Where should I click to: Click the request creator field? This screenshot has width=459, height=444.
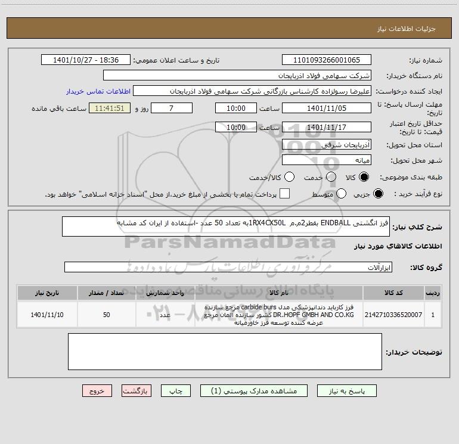pos(252,91)
